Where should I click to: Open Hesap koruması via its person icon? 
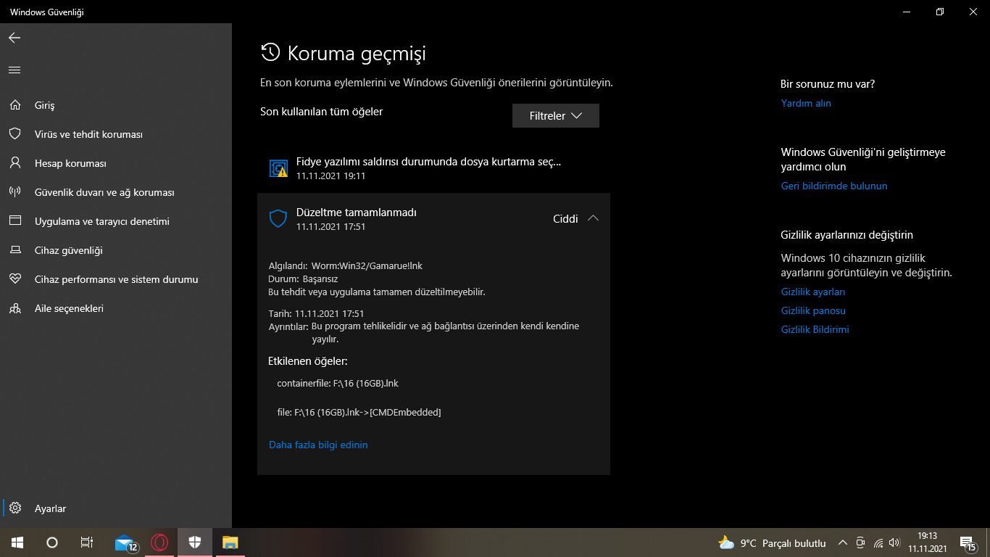pyautogui.click(x=14, y=163)
